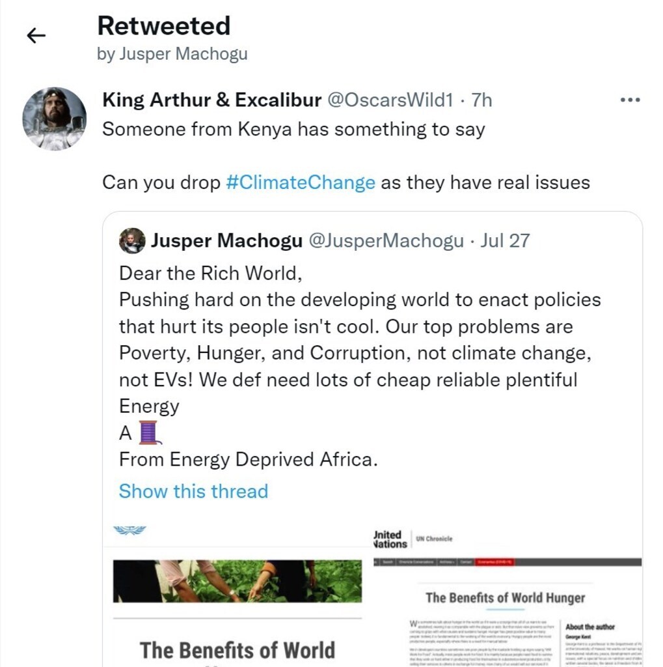Open King Arthur & Excalibur's profile picture
The height and width of the screenshot is (667, 663).
[54, 119]
